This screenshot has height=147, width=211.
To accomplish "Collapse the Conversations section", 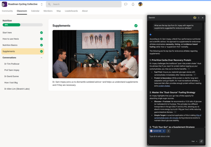I will point(41,58).
